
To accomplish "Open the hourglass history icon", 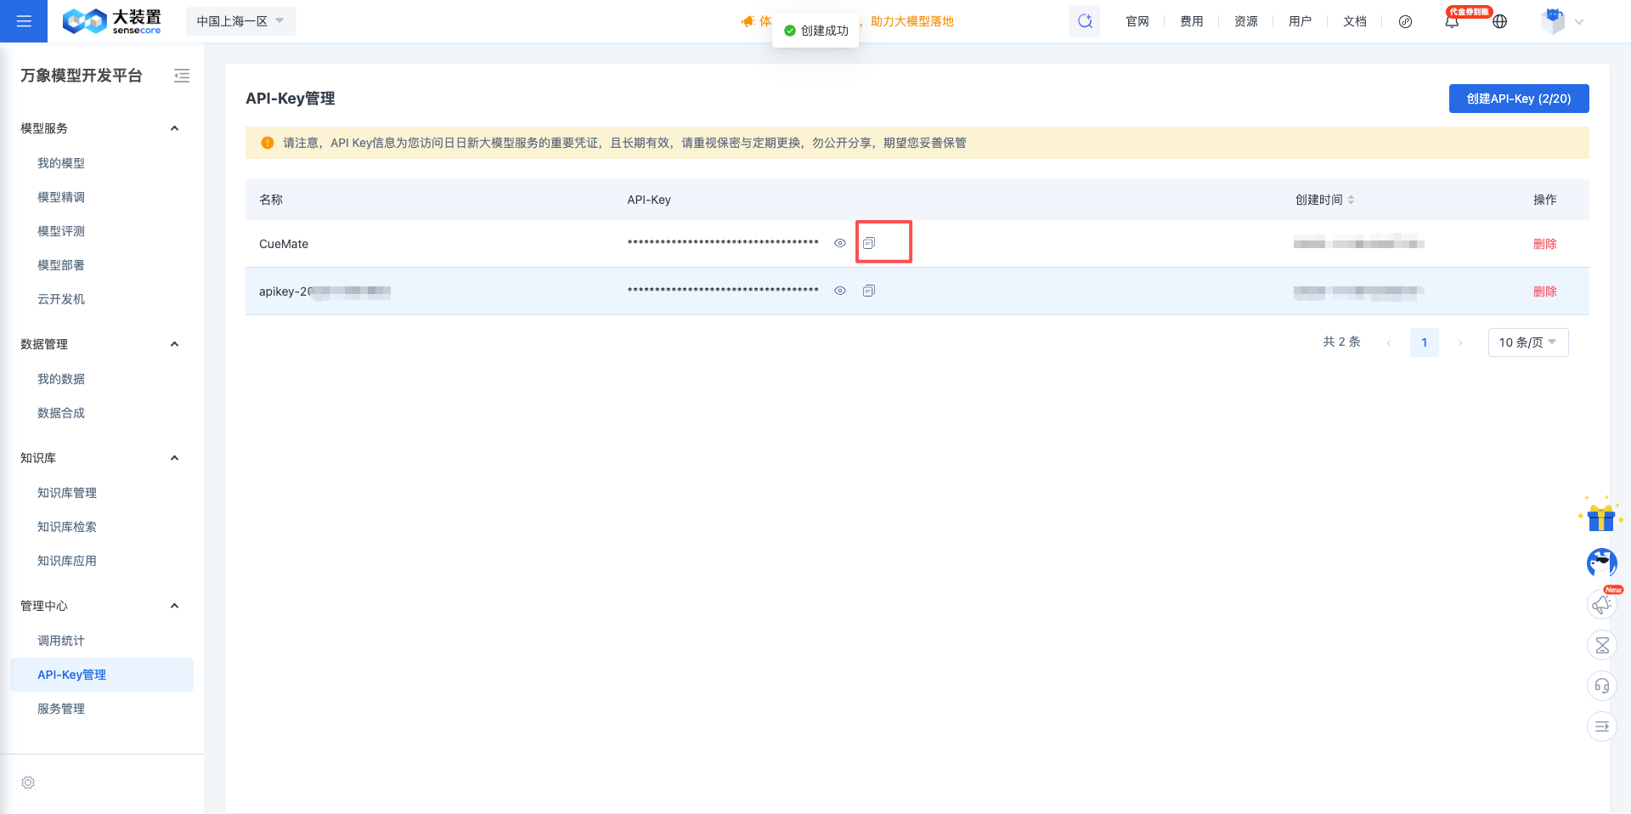I will (1602, 644).
